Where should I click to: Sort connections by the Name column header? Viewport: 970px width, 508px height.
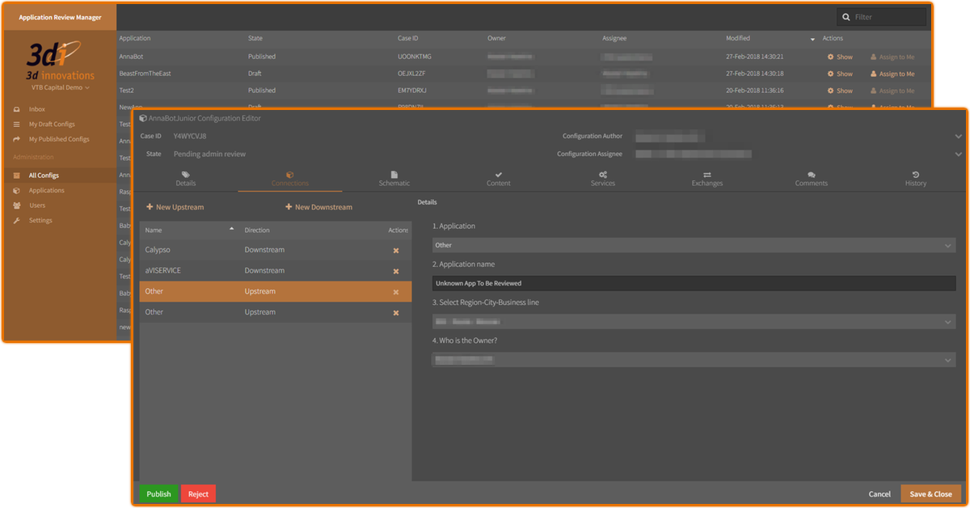(x=154, y=231)
